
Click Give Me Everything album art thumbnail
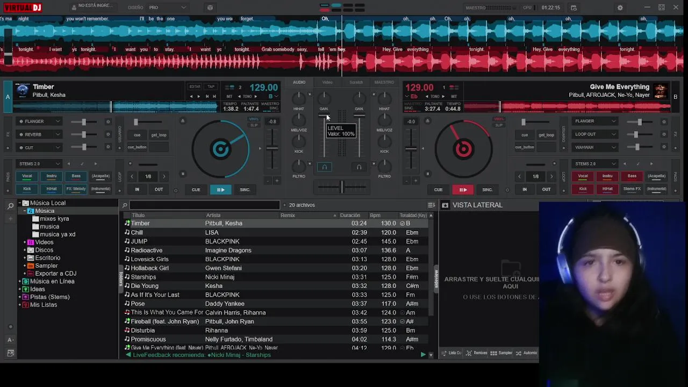[661, 90]
